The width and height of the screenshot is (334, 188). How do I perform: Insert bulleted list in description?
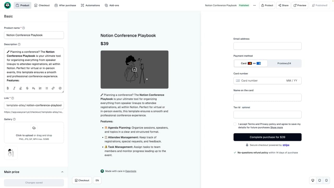click(x=47, y=88)
